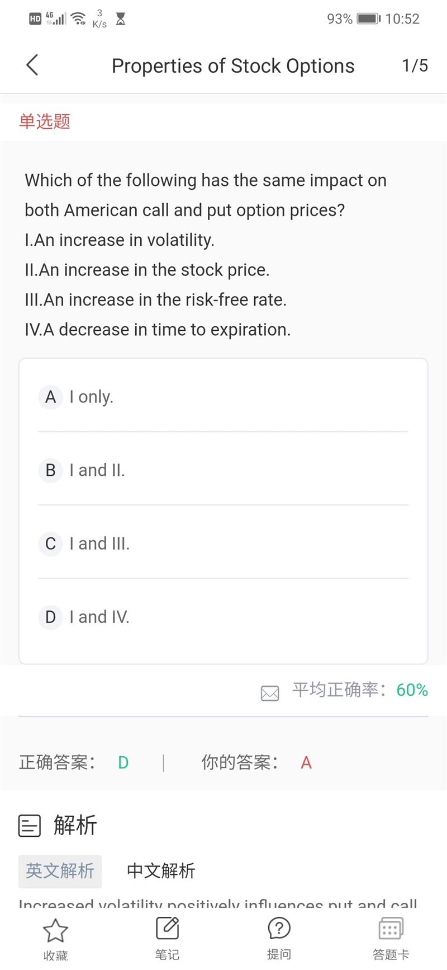The width and height of the screenshot is (447, 970).
Task: Switch to the 英文解析 tab
Action: pyautogui.click(x=60, y=871)
